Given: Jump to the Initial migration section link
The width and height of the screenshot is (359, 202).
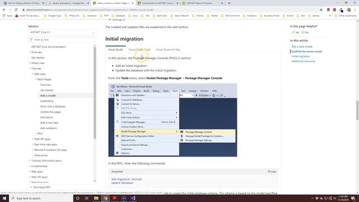Looking at the screenshot, I should [x=301, y=56].
